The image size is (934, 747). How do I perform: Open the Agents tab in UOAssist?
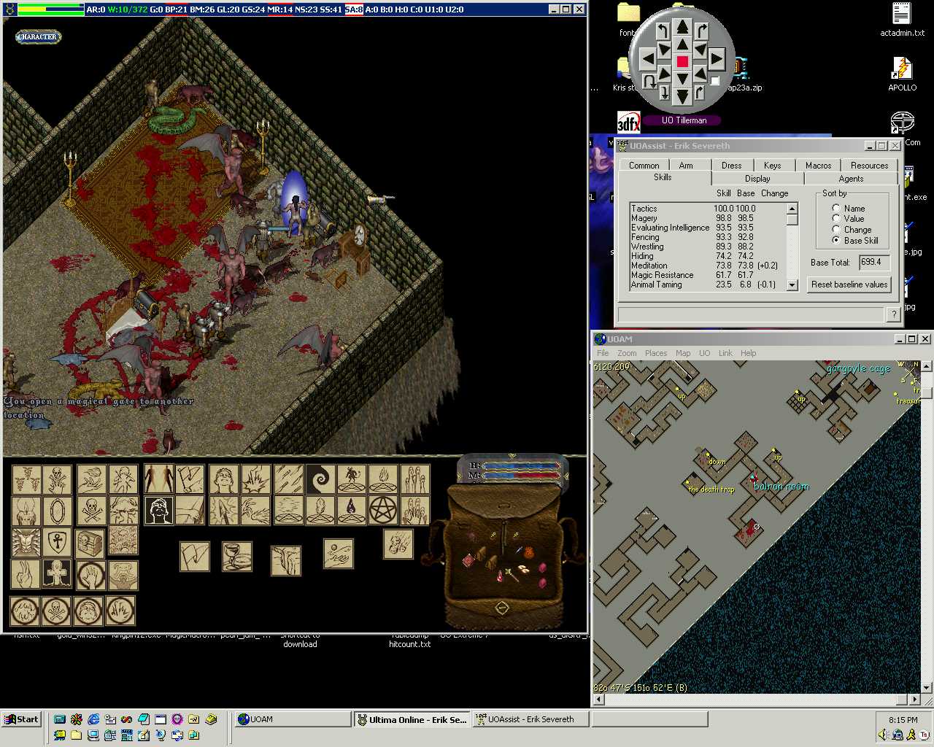(x=851, y=179)
